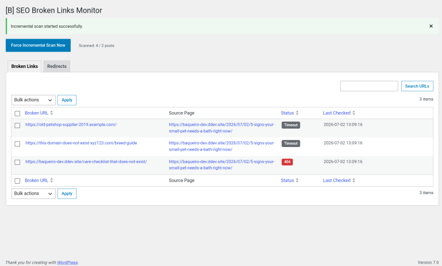442x266 pixels.
Task: Open the top Bulk actions dropdown
Action: point(33,100)
